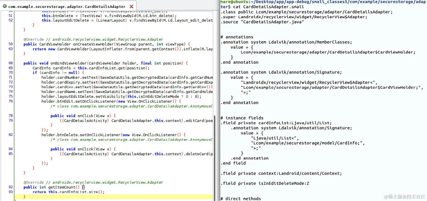
Task: Click the '.class public' line in terminal
Action: tap(307, 12)
